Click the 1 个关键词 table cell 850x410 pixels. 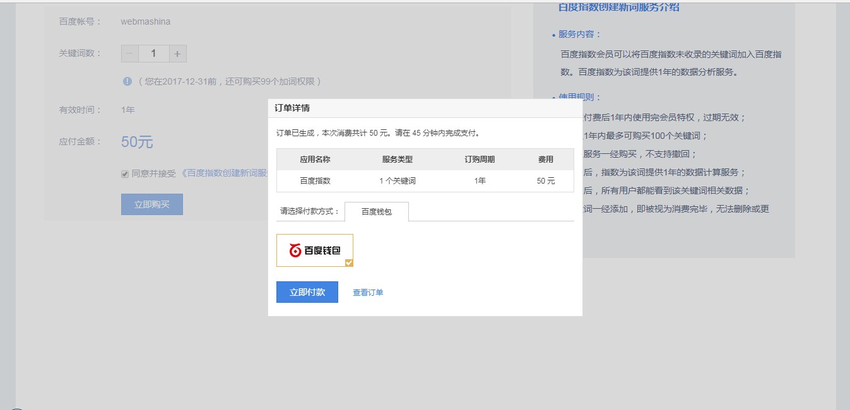pyautogui.click(x=398, y=181)
